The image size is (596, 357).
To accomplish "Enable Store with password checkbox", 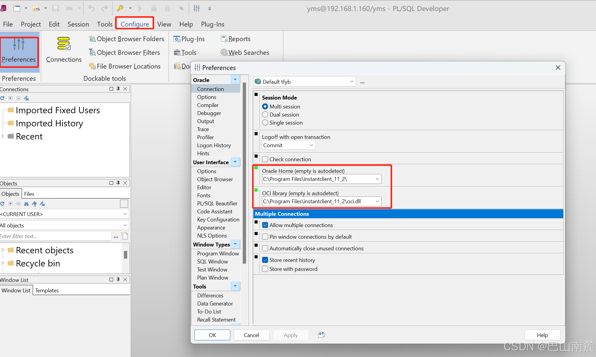I will pyautogui.click(x=265, y=269).
